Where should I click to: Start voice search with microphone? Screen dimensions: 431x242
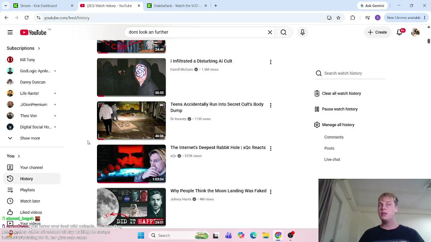pyautogui.click(x=302, y=32)
